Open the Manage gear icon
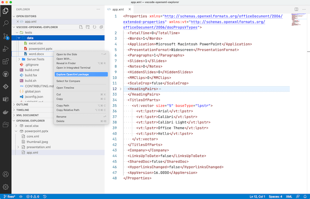The width and height of the screenshot is (310, 199). point(6,187)
